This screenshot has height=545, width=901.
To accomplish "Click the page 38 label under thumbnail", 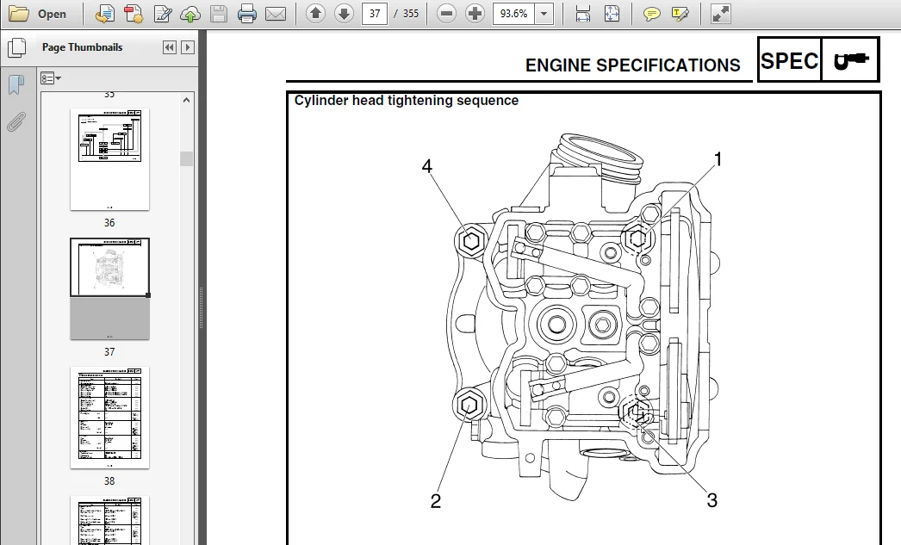I will 109,481.
